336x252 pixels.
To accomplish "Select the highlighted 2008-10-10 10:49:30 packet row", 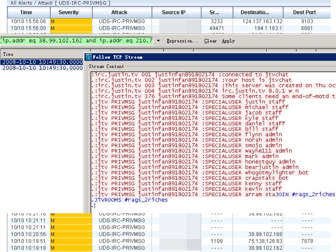I will tap(42, 62).
